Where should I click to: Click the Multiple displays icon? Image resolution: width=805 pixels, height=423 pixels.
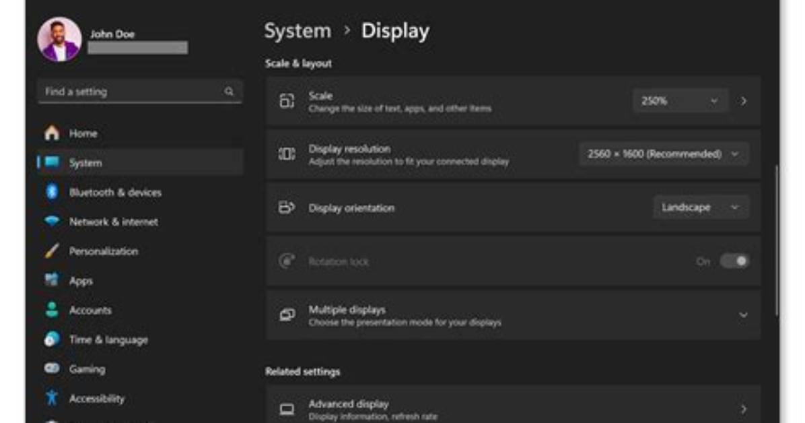pyautogui.click(x=287, y=315)
